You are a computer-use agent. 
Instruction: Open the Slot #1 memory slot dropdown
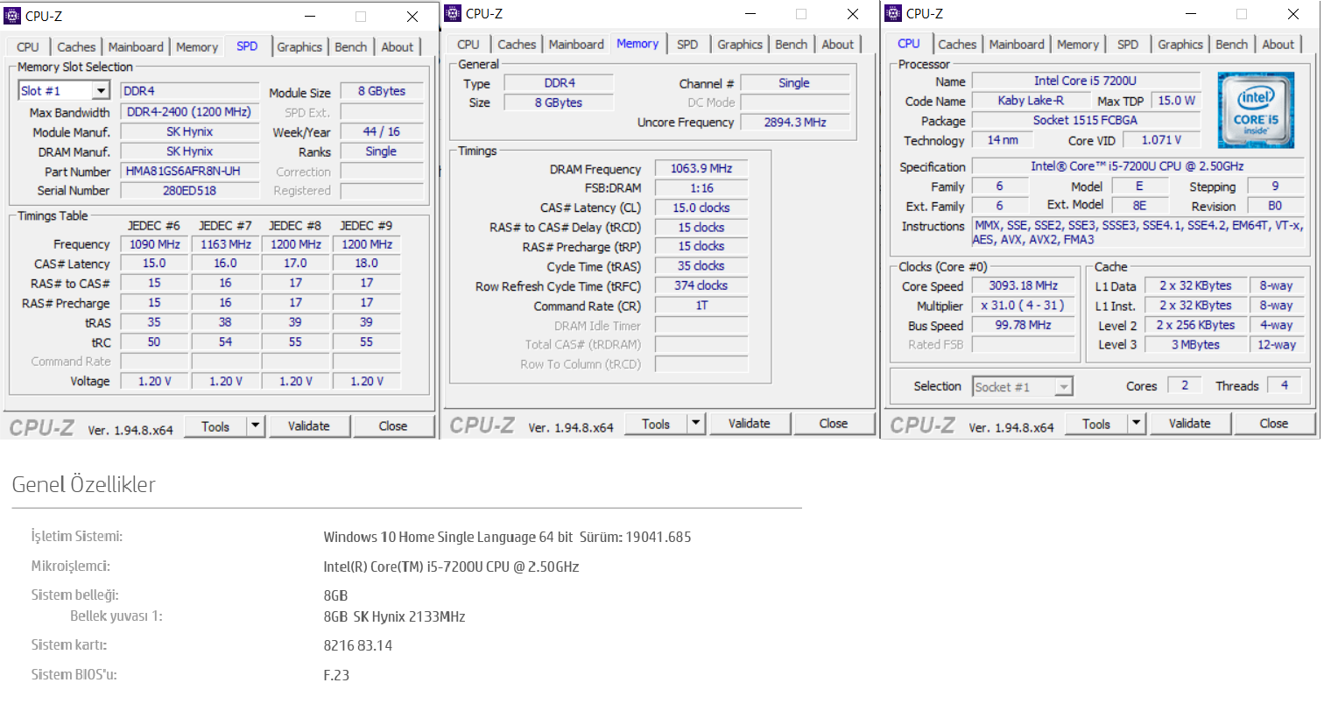click(x=101, y=91)
